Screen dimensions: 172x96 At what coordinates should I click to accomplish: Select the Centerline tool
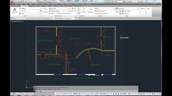coord(84,10)
